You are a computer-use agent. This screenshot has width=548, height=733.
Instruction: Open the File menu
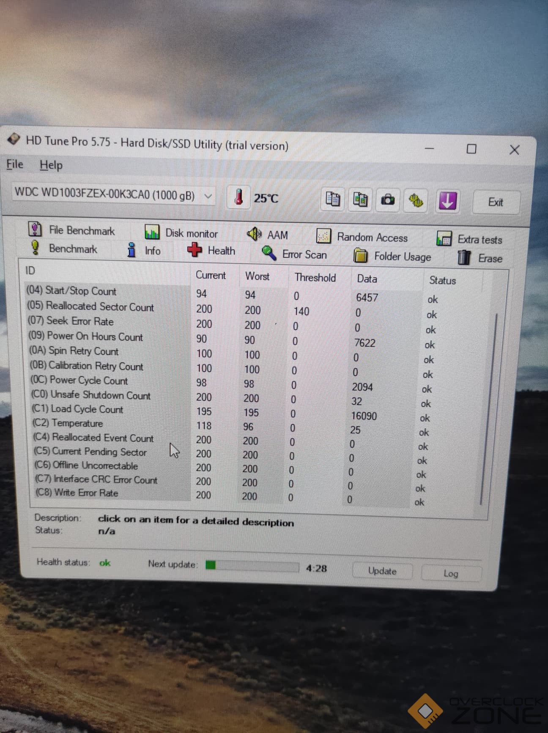pos(15,164)
